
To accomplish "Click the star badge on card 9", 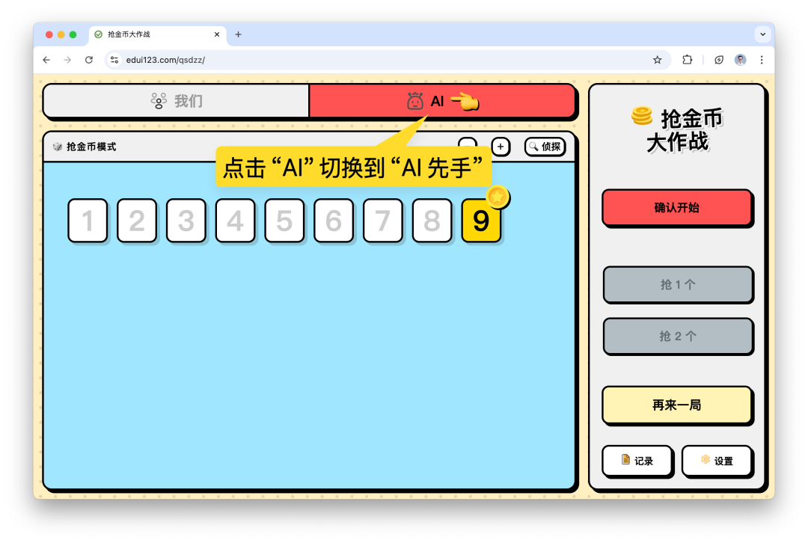I will click(496, 197).
